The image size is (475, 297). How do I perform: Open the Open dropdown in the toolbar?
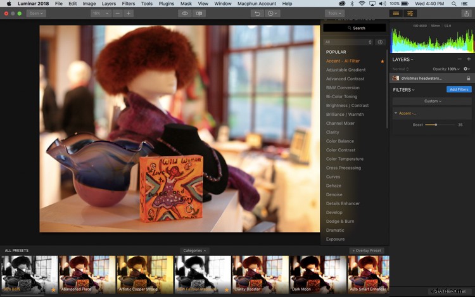36,13
